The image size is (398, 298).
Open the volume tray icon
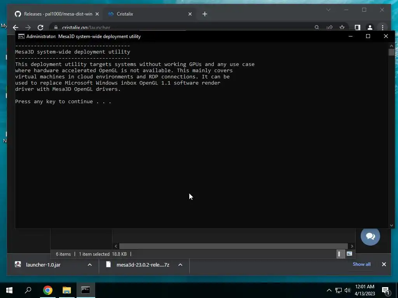[347, 290]
